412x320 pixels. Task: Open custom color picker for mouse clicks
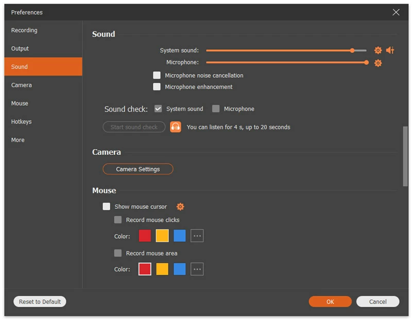[x=197, y=236]
